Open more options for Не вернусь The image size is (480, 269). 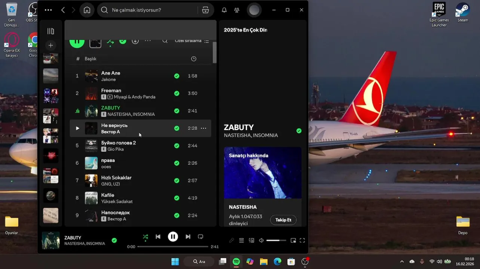pyautogui.click(x=204, y=128)
